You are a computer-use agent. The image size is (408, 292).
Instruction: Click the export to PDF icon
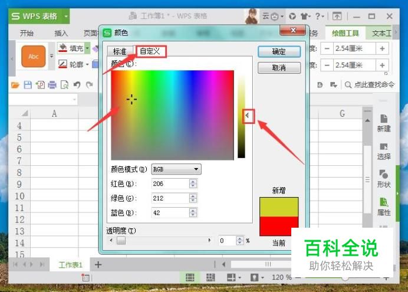(40, 85)
